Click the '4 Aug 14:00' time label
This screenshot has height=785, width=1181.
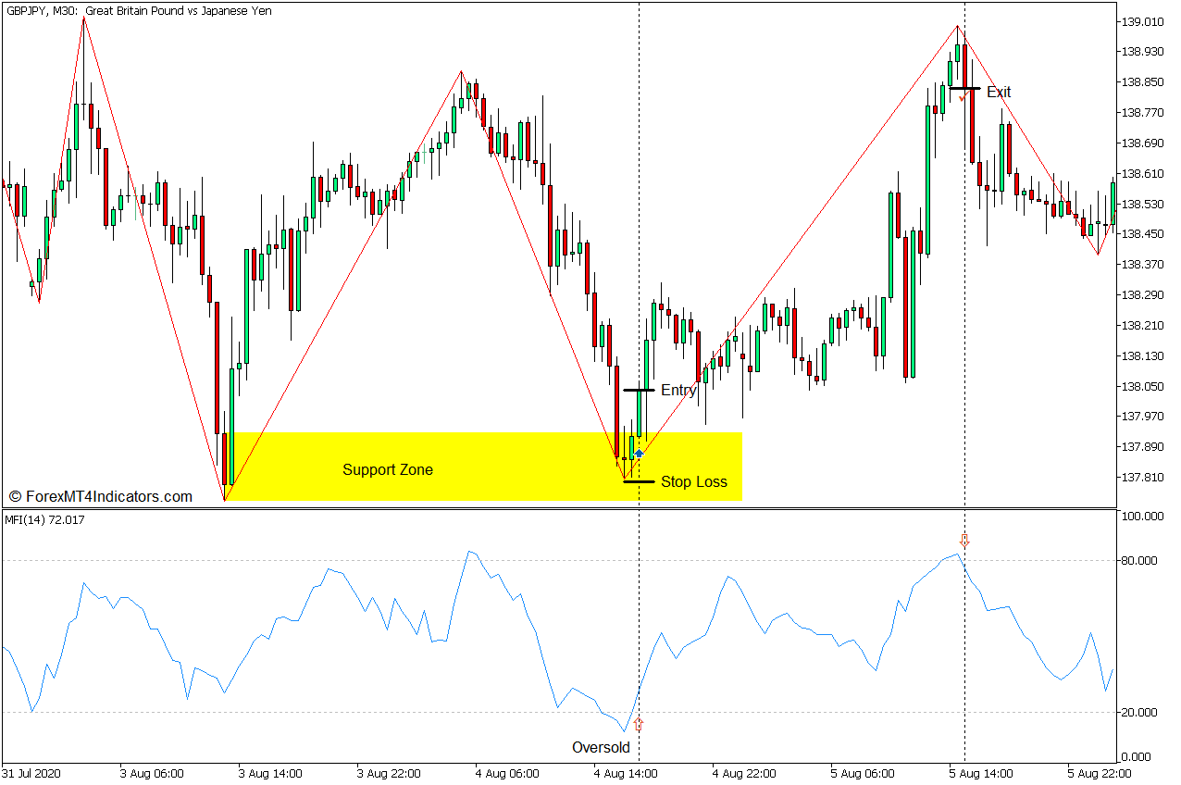pyautogui.click(x=626, y=773)
